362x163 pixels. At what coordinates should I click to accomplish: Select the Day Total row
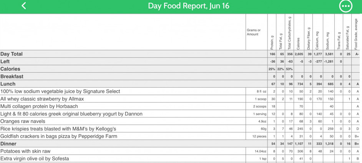tap(181, 54)
